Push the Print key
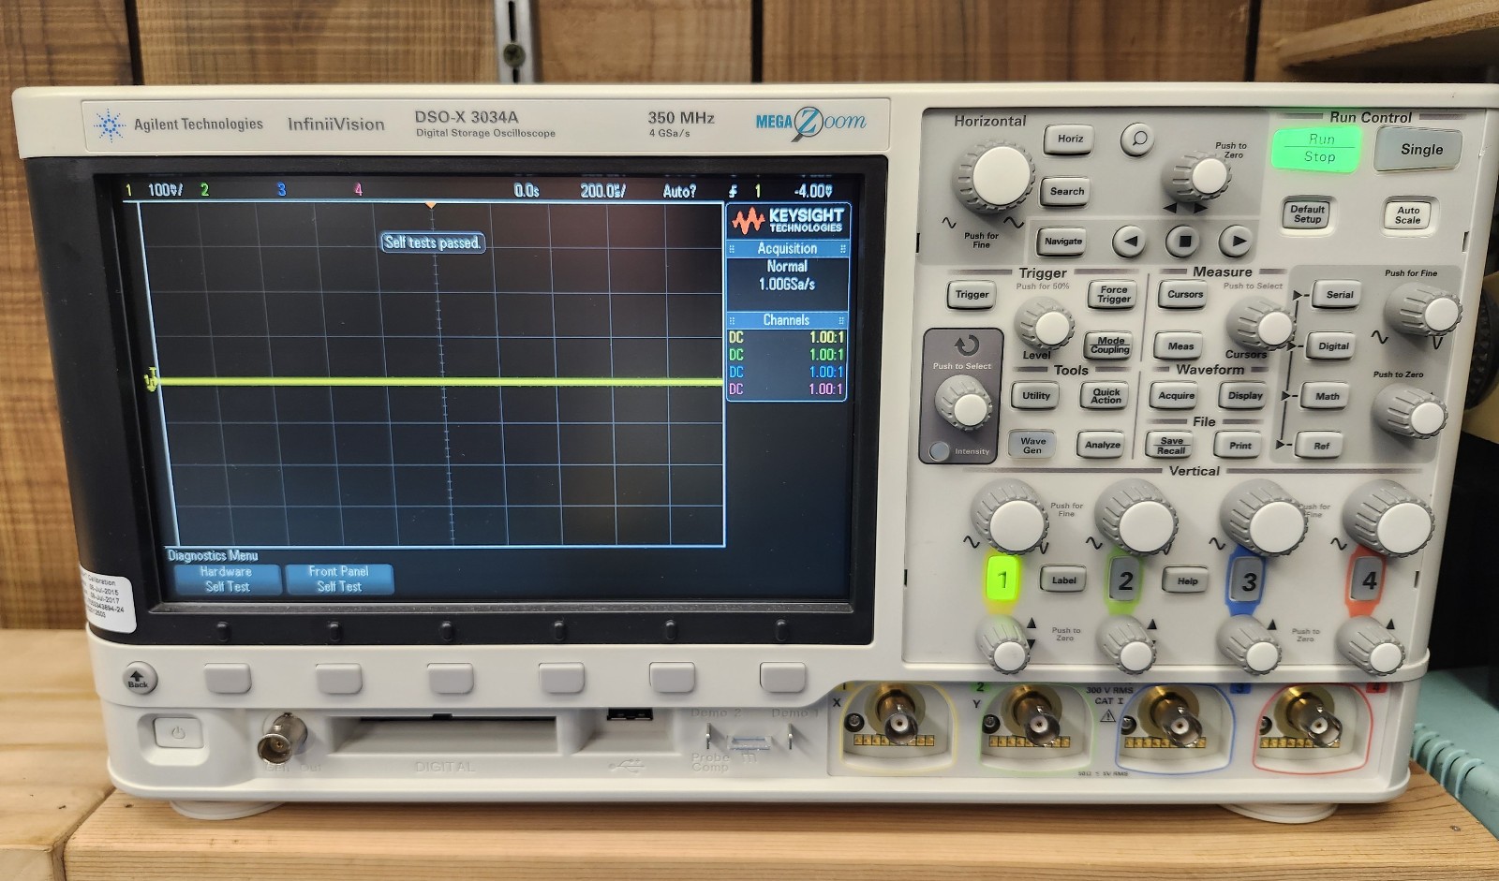 tap(1240, 446)
